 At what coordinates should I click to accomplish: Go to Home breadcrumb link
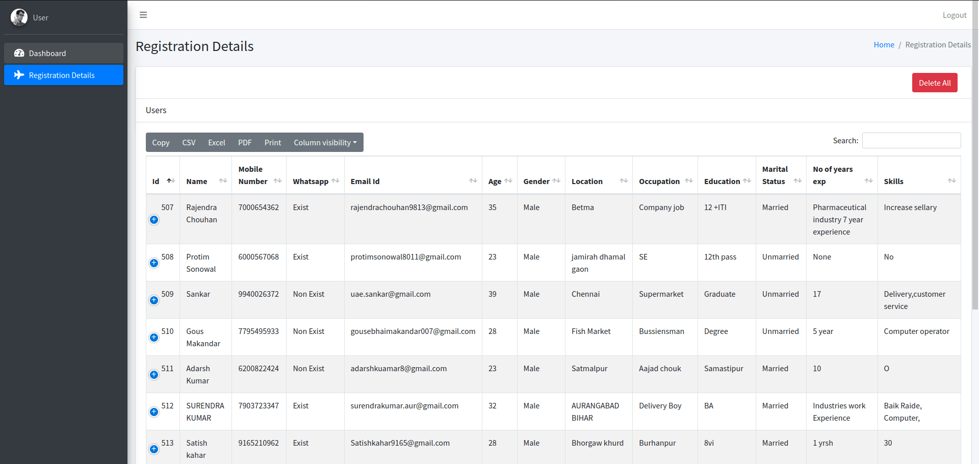(x=884, y=45)
